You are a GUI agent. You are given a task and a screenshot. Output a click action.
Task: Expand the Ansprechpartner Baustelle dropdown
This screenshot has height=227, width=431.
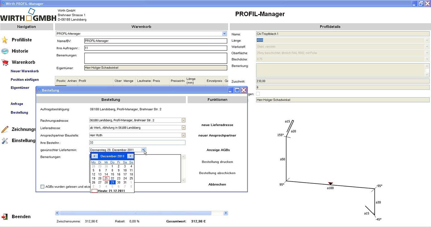(x=183, y=135)
